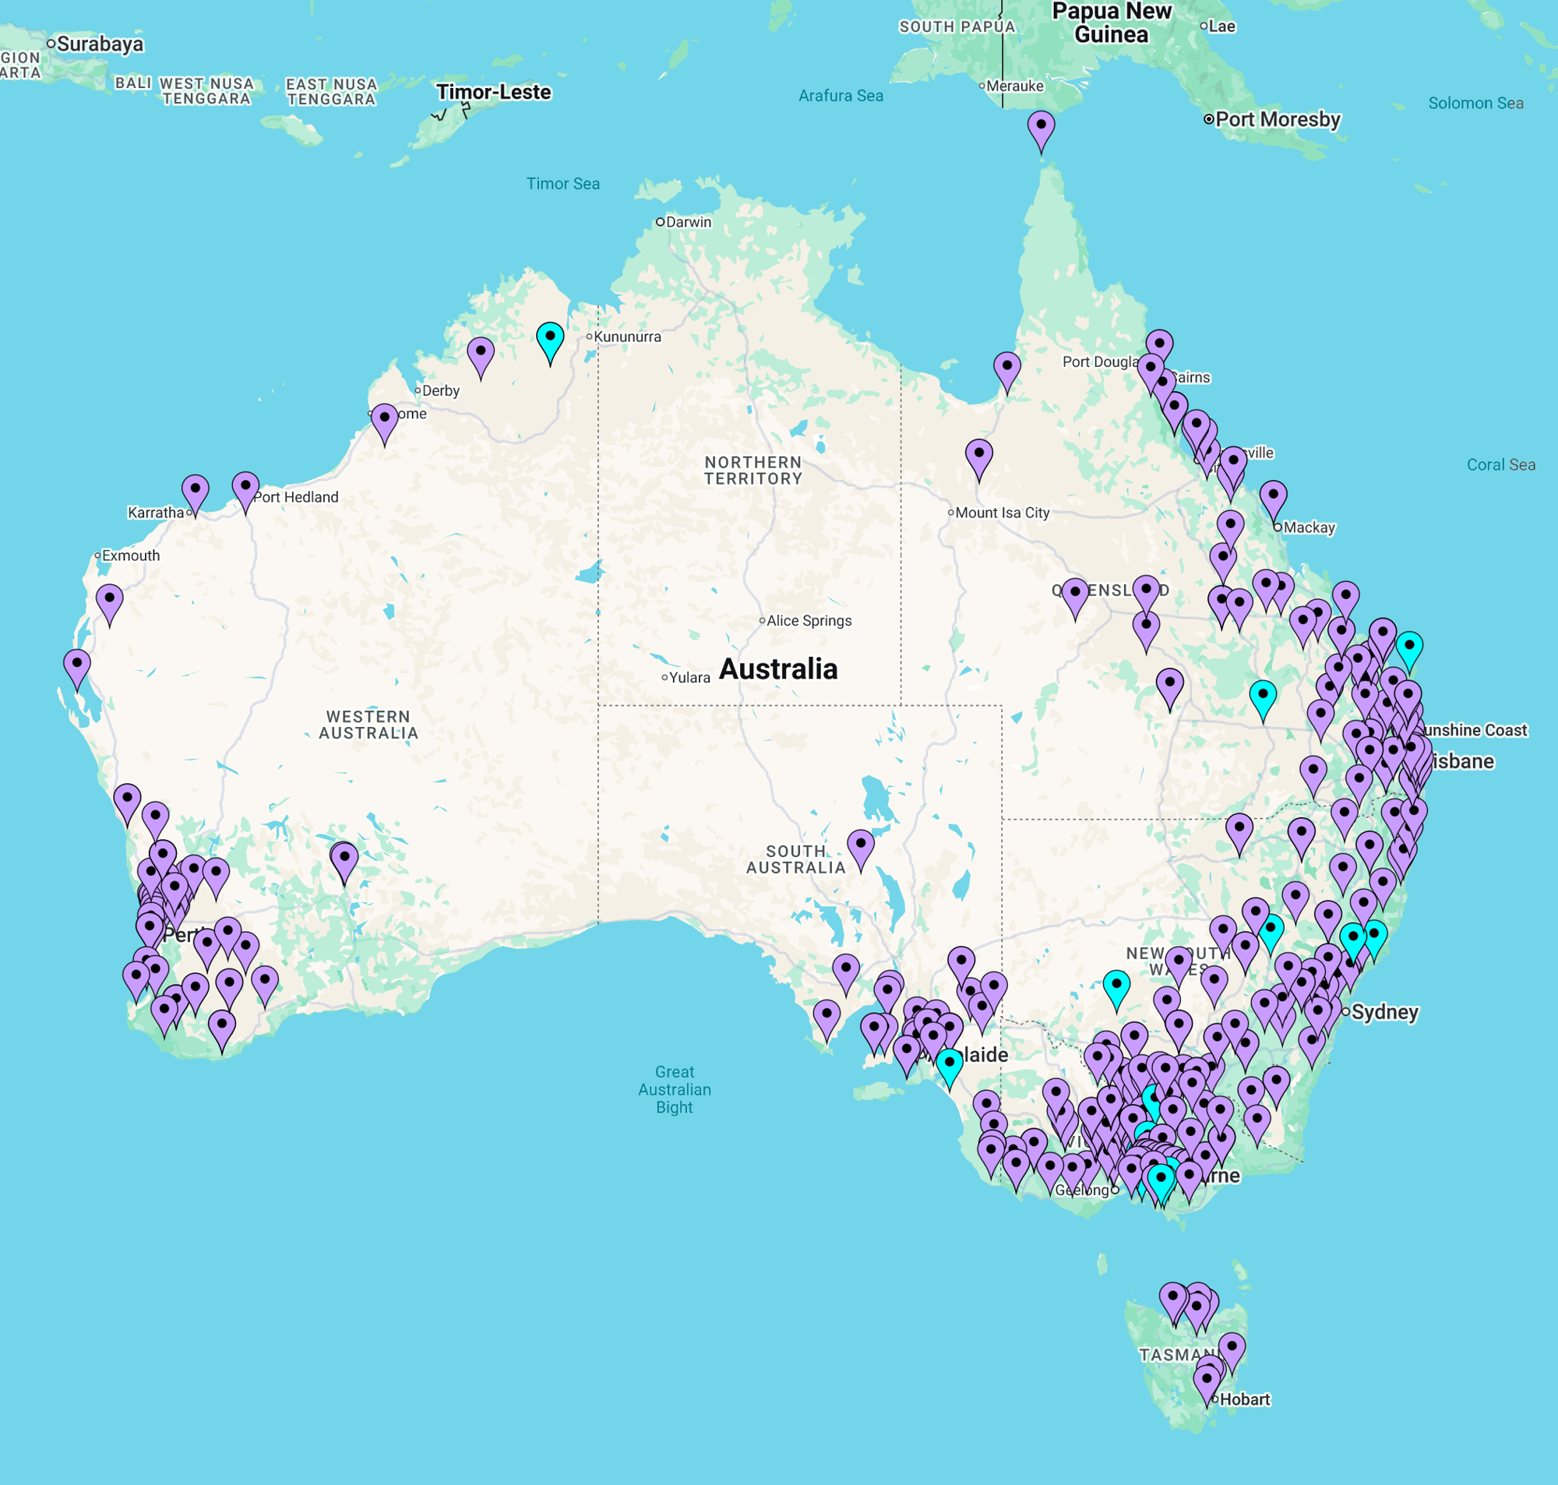Click the Northern Territory label
The width and height of the screenshot is (1558, 1485).
point(753,470)
